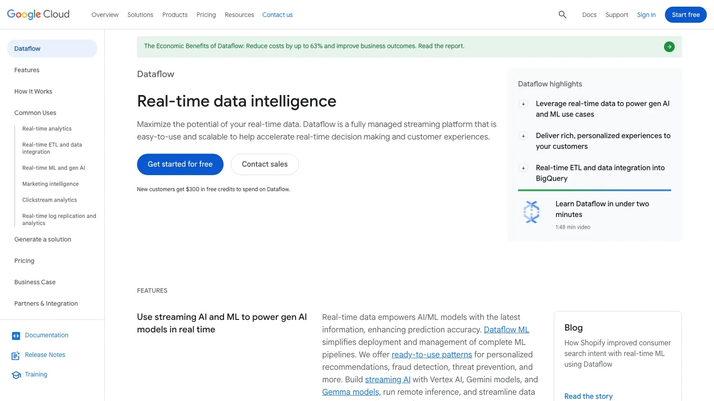Jump to How It Works section

point(33,91)
